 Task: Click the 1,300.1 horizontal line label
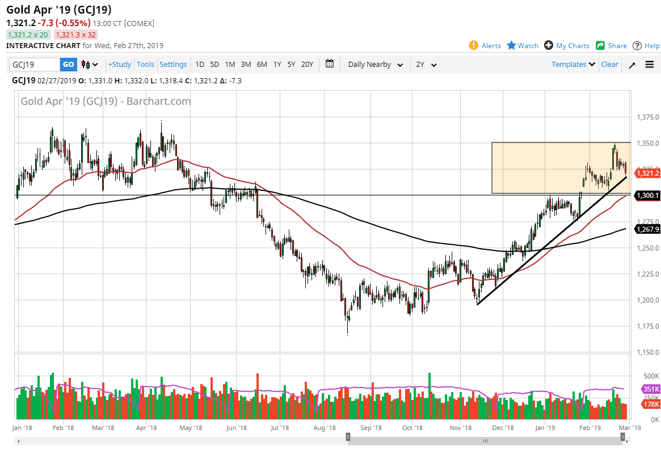pos(647,195)
